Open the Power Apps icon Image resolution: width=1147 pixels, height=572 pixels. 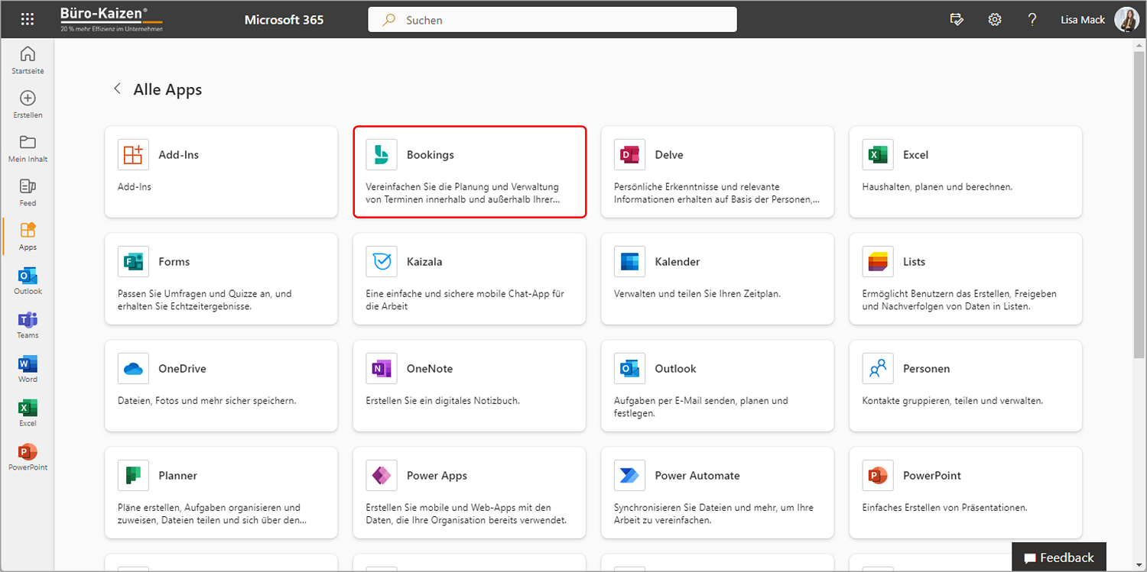381,475
